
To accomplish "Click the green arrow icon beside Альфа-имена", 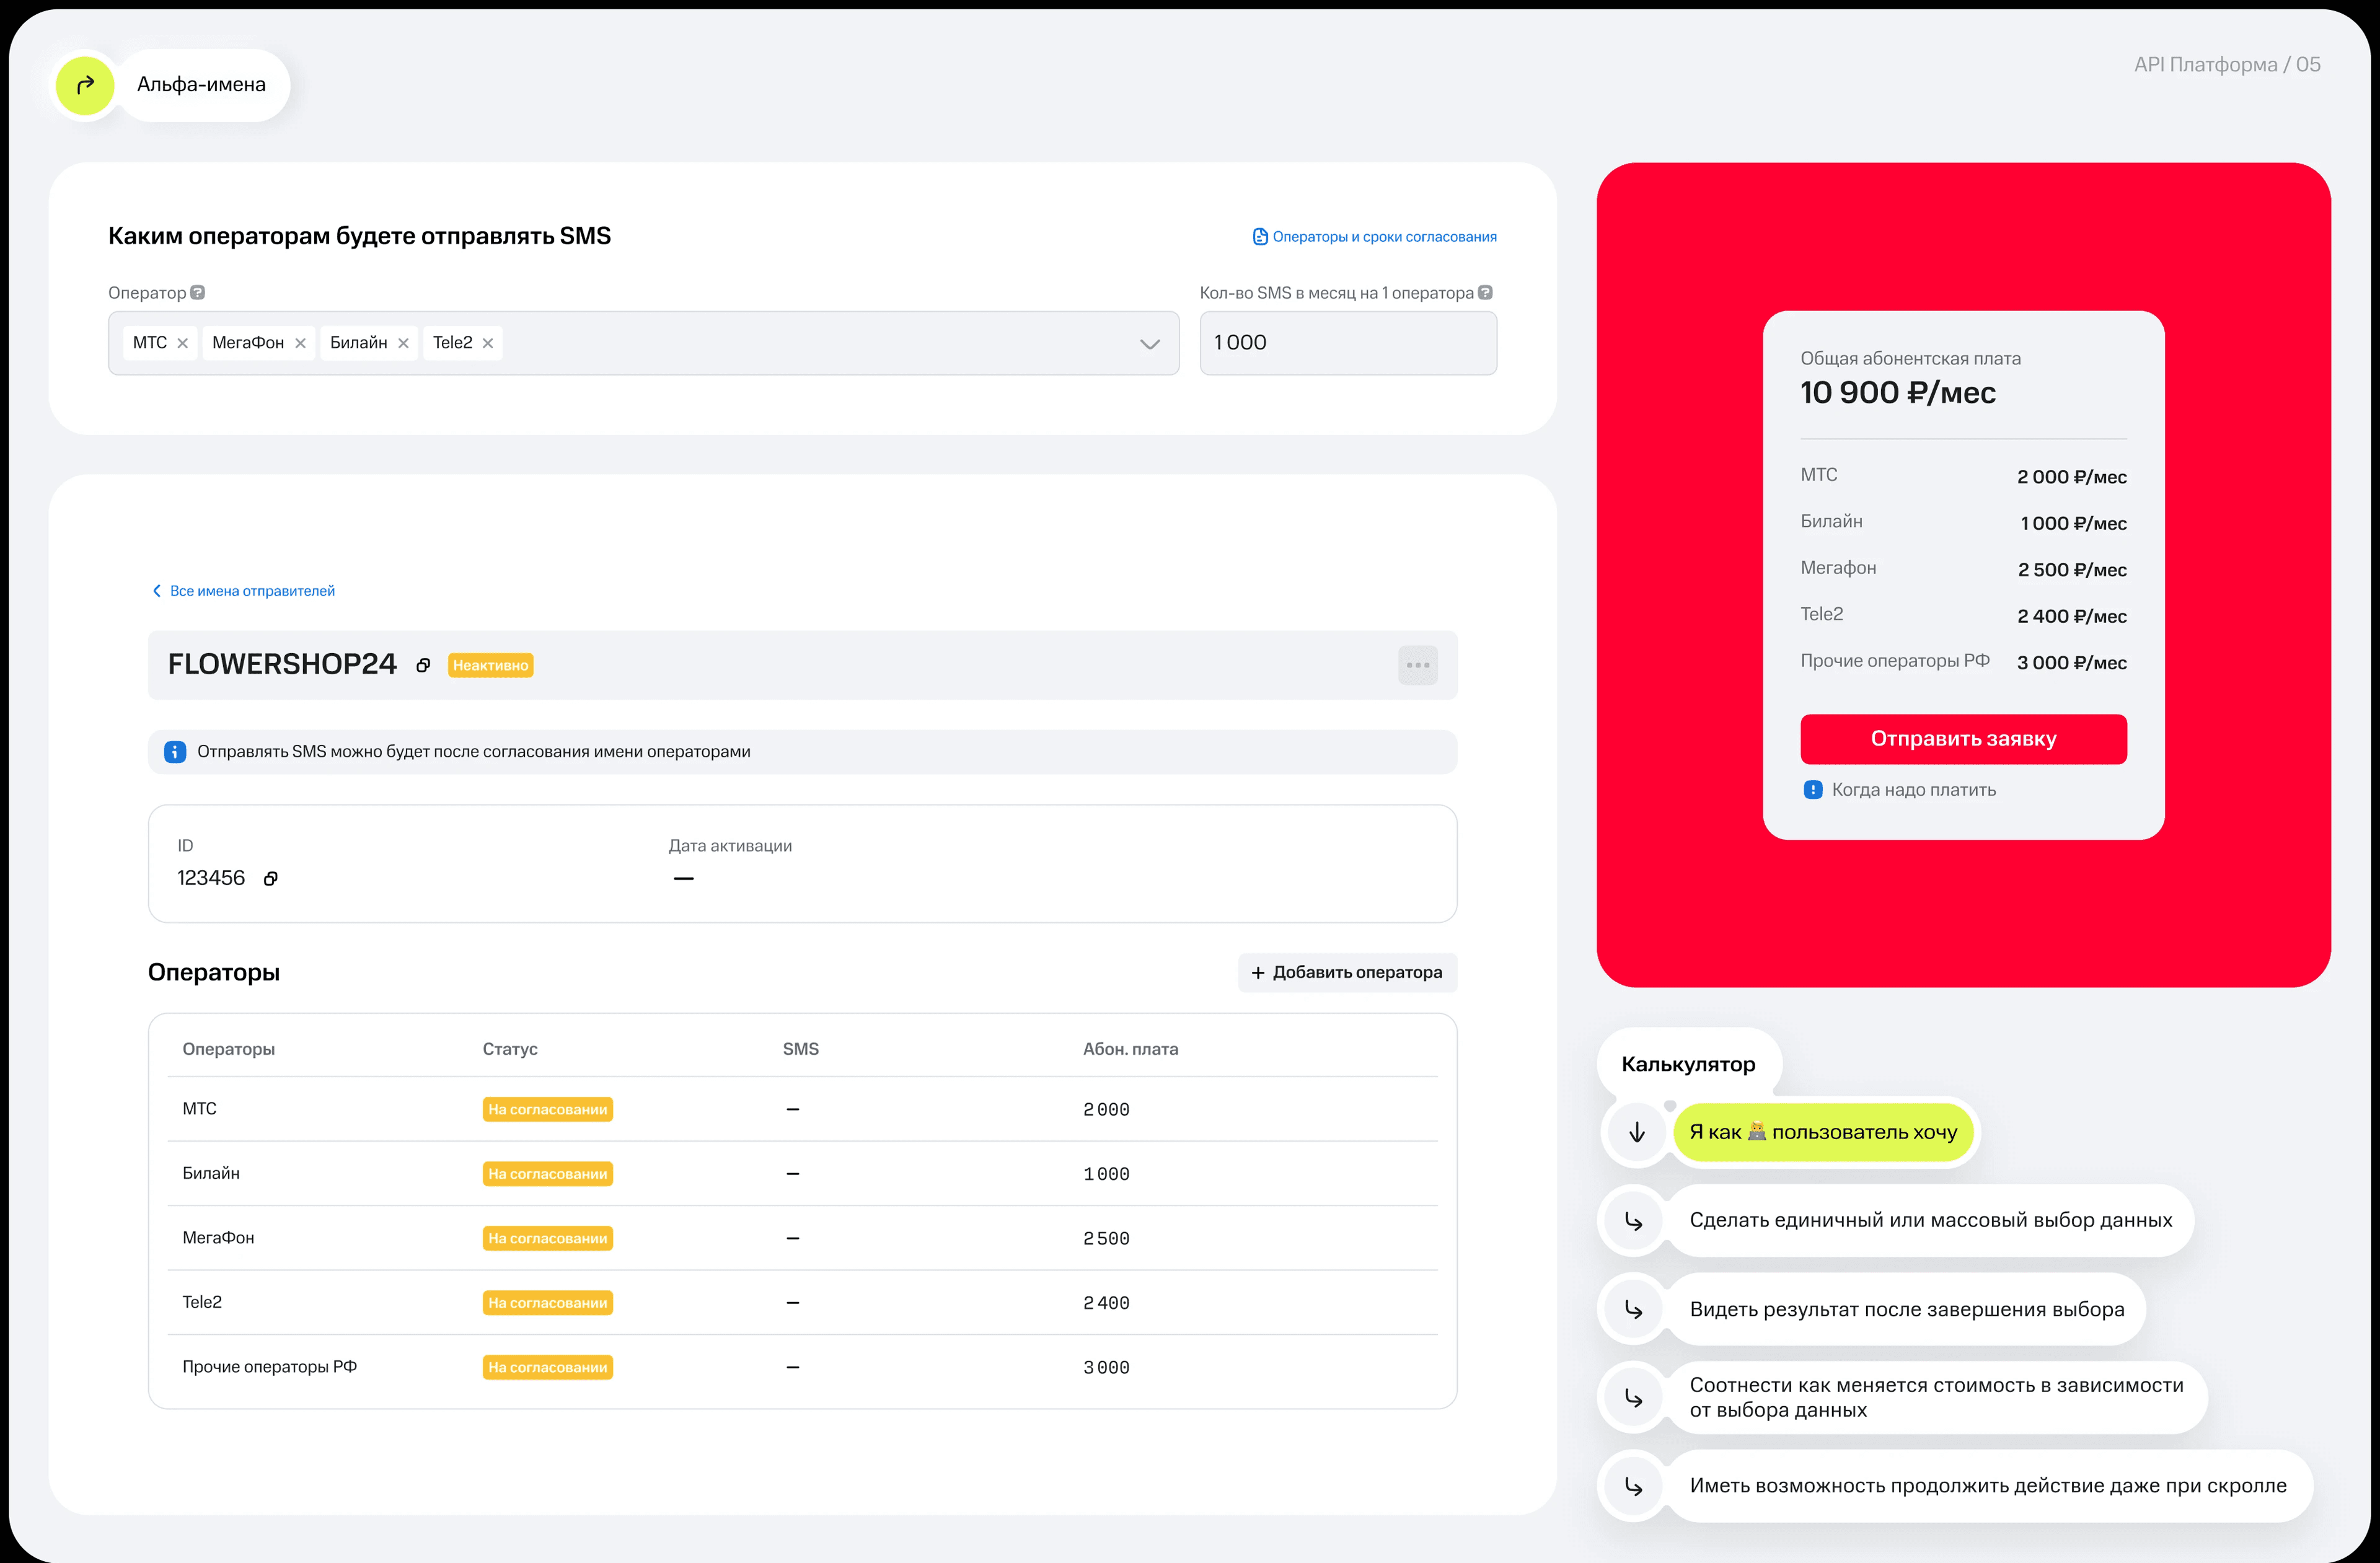I will click(85, 85).
